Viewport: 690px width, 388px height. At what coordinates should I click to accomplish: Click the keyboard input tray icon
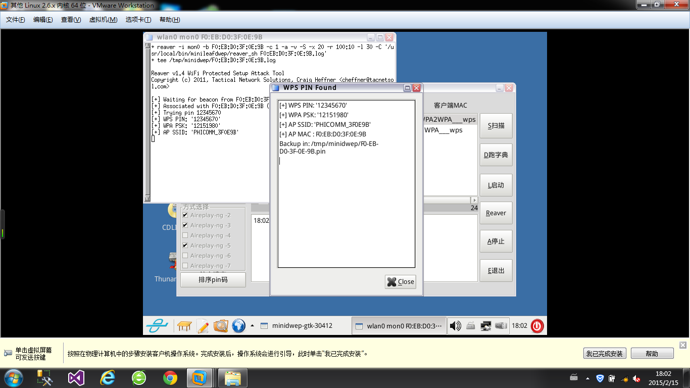coord(471,326)
